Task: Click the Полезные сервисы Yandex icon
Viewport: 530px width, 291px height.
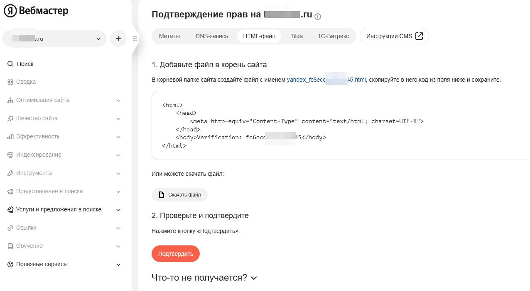Action: click(x=10, y=264)
